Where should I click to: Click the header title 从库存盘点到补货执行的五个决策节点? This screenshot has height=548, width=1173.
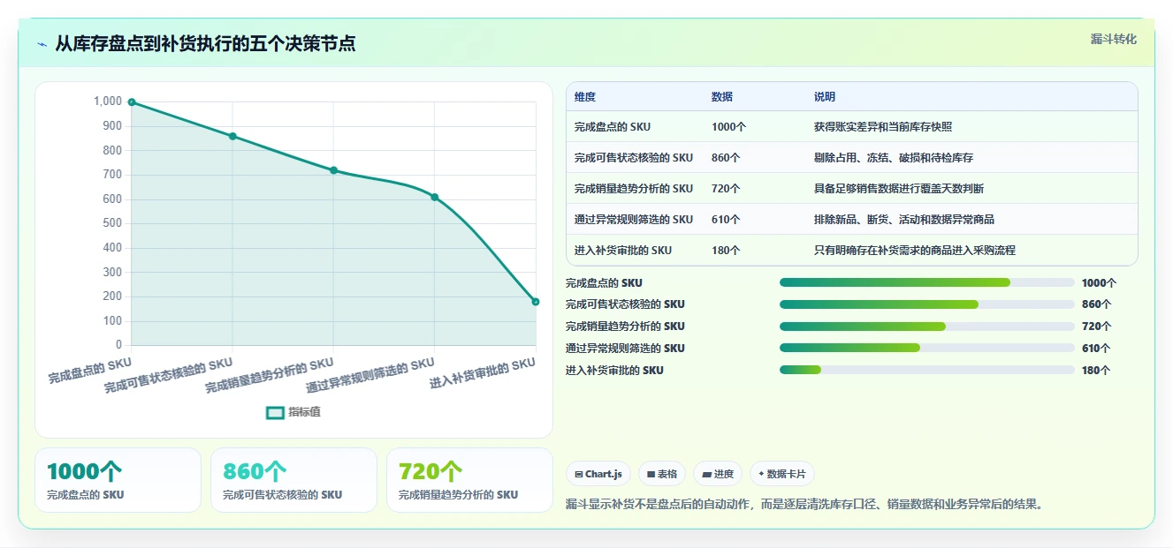(205, 44)
